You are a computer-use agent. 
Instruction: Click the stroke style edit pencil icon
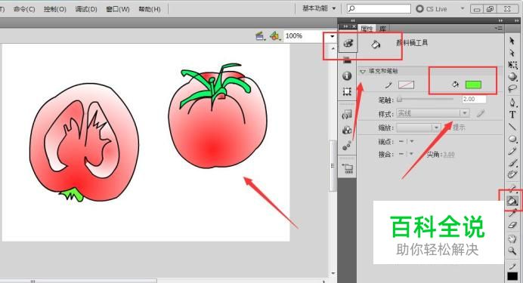(x=480, y=113)
